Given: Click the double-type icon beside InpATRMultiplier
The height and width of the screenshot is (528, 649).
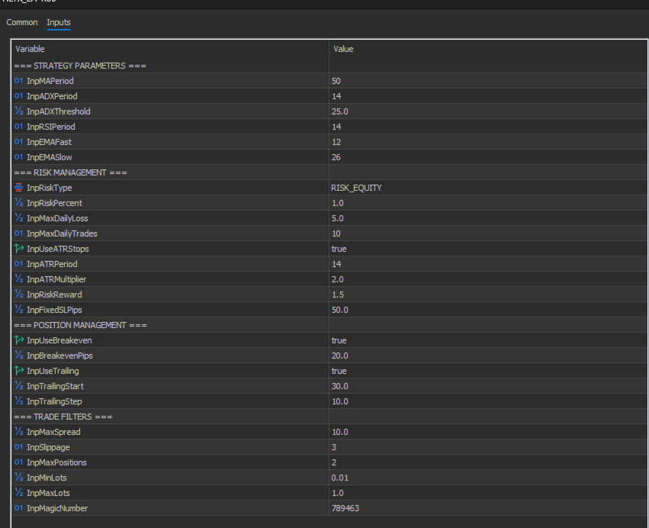Looking at the screenshot, I should point(18,279).
